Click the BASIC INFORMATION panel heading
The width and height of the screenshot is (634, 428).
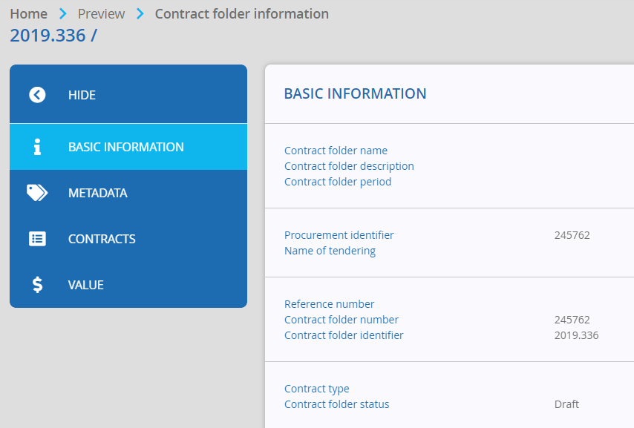click(x=355, y=93)
